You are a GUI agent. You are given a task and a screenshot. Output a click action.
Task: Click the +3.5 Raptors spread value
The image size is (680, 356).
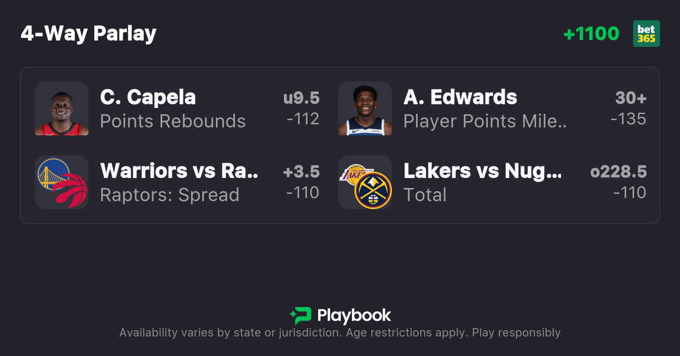pyautogui.click(x=301, y=172)
